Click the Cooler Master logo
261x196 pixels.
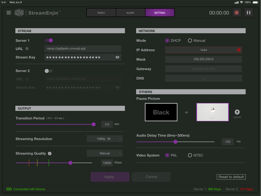click(19, 13)
